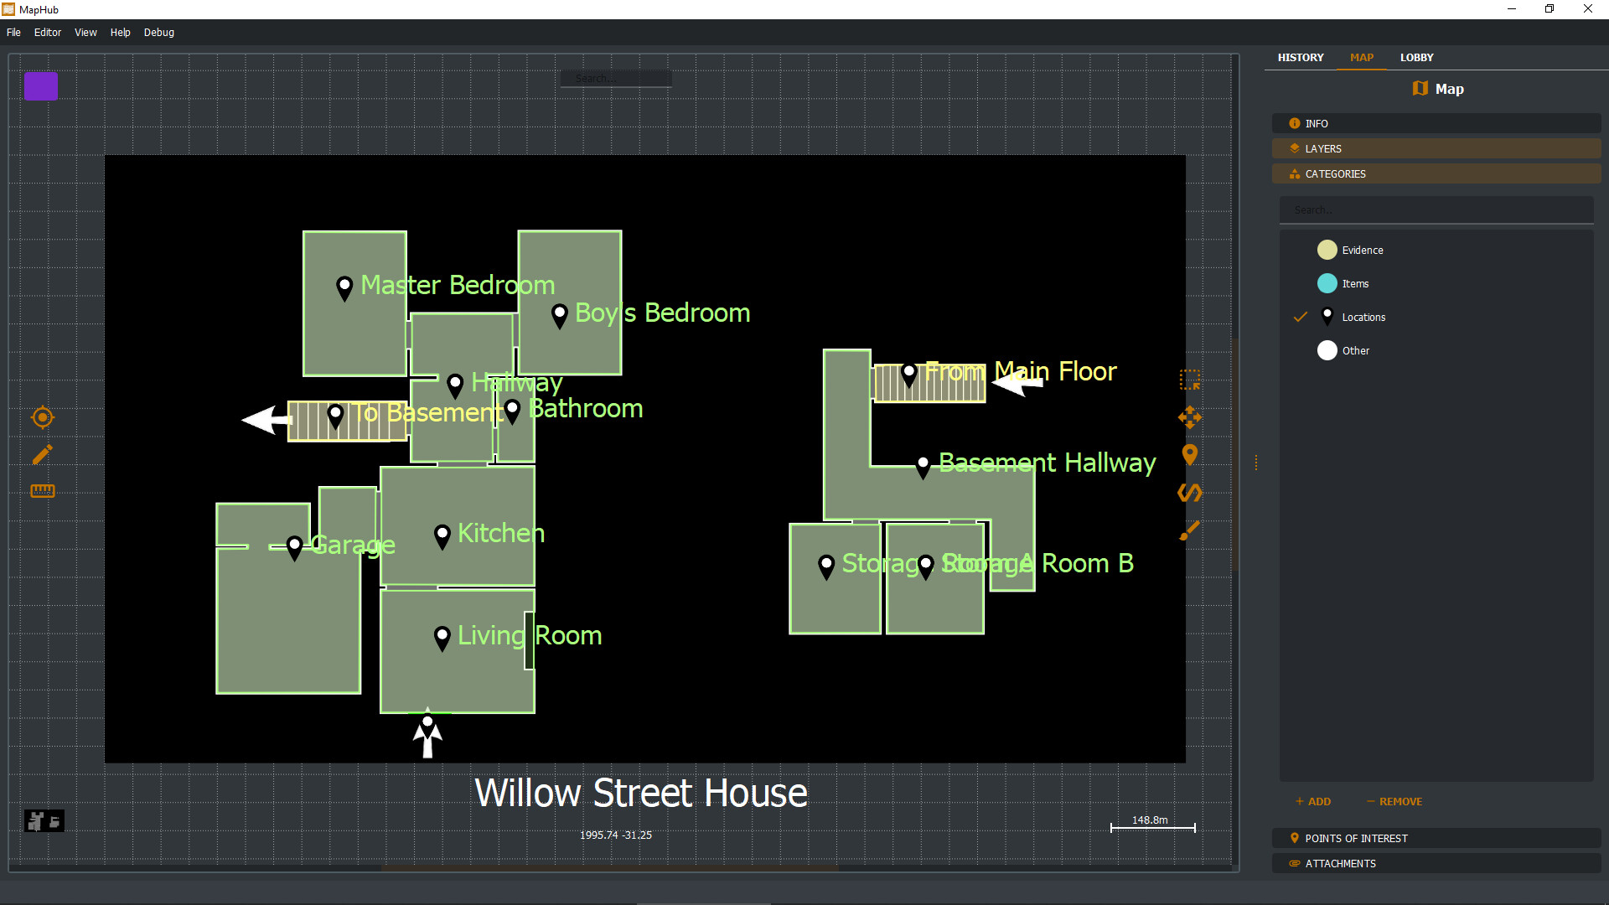Open the Editor menu
Screen dimensions: 1609x905
[x=48, y=32]
